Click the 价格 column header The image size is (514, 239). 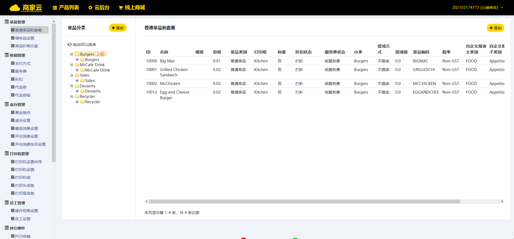click(x=217, y=52)
